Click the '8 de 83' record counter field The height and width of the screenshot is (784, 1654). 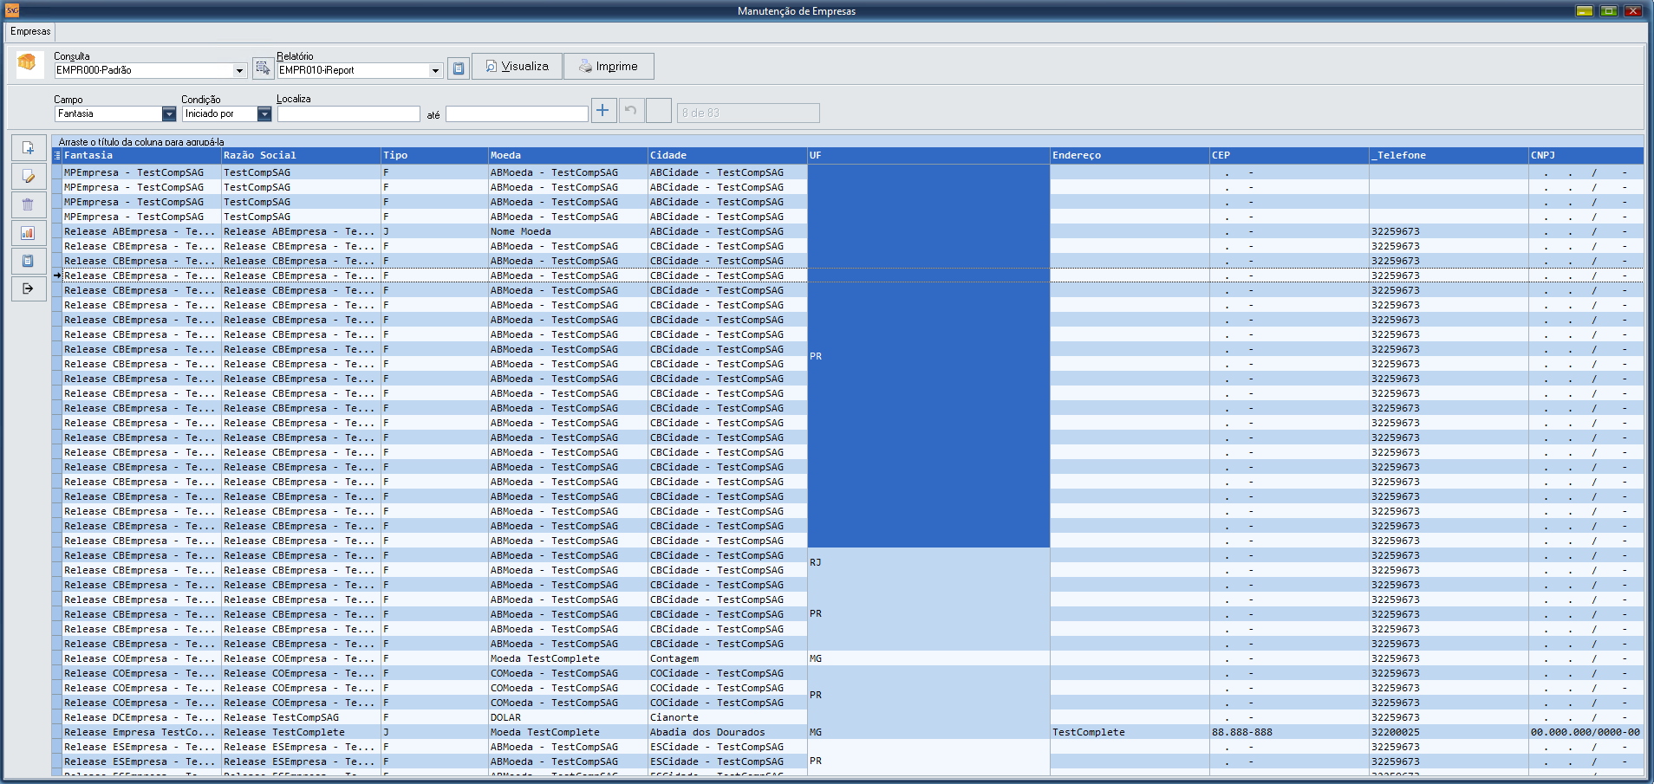pos(748,113)
